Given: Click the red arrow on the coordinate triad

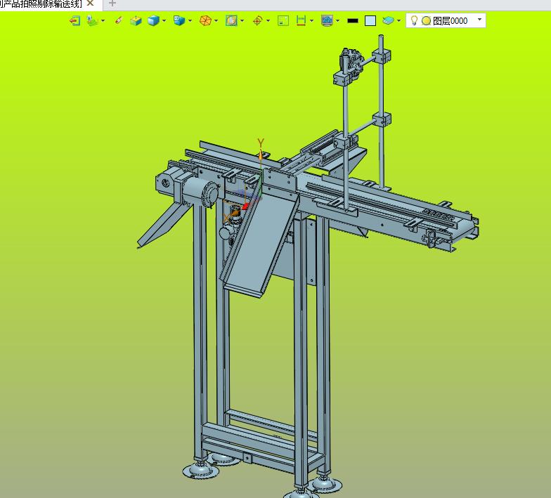Looking at the screenshot, I should (x=246, y=207).
